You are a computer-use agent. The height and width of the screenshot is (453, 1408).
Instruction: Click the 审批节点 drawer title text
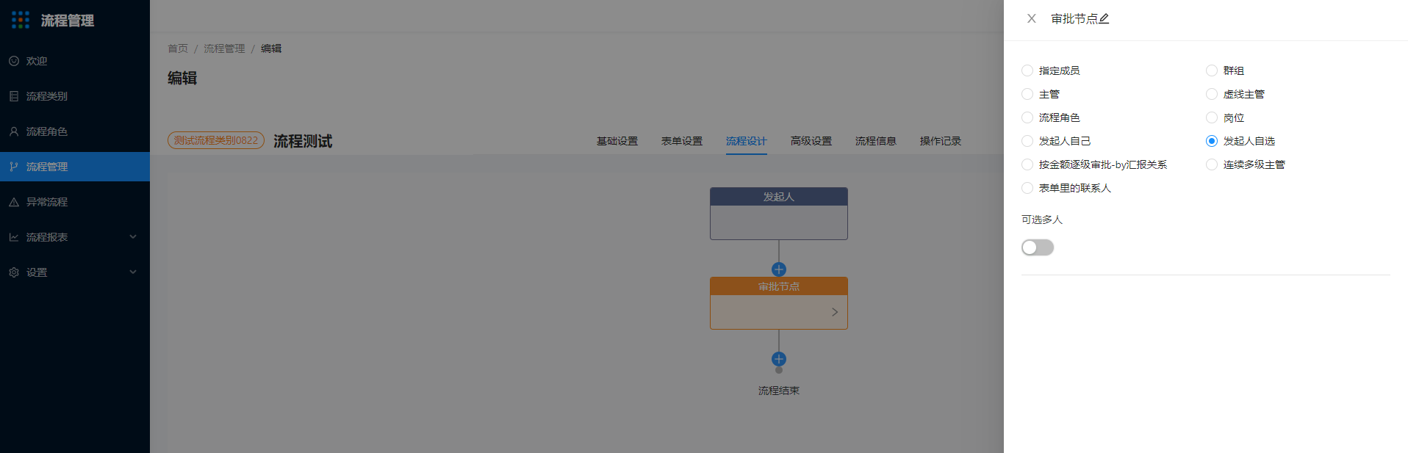tap(1074, 19)
